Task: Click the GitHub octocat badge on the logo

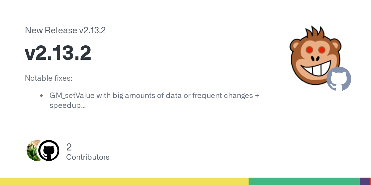Action: click(x=339, y=79)
